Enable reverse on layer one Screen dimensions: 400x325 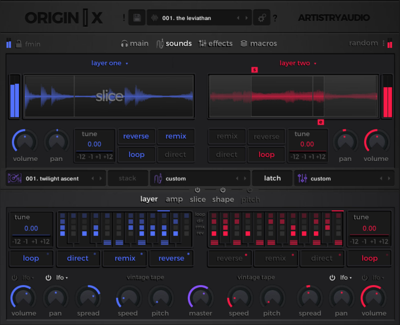tap(136, 136)
